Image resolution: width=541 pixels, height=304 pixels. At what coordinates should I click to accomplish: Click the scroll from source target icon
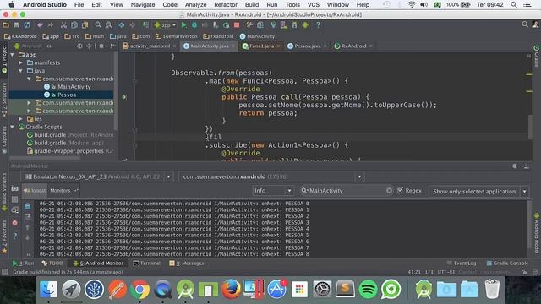coord(79,46)
